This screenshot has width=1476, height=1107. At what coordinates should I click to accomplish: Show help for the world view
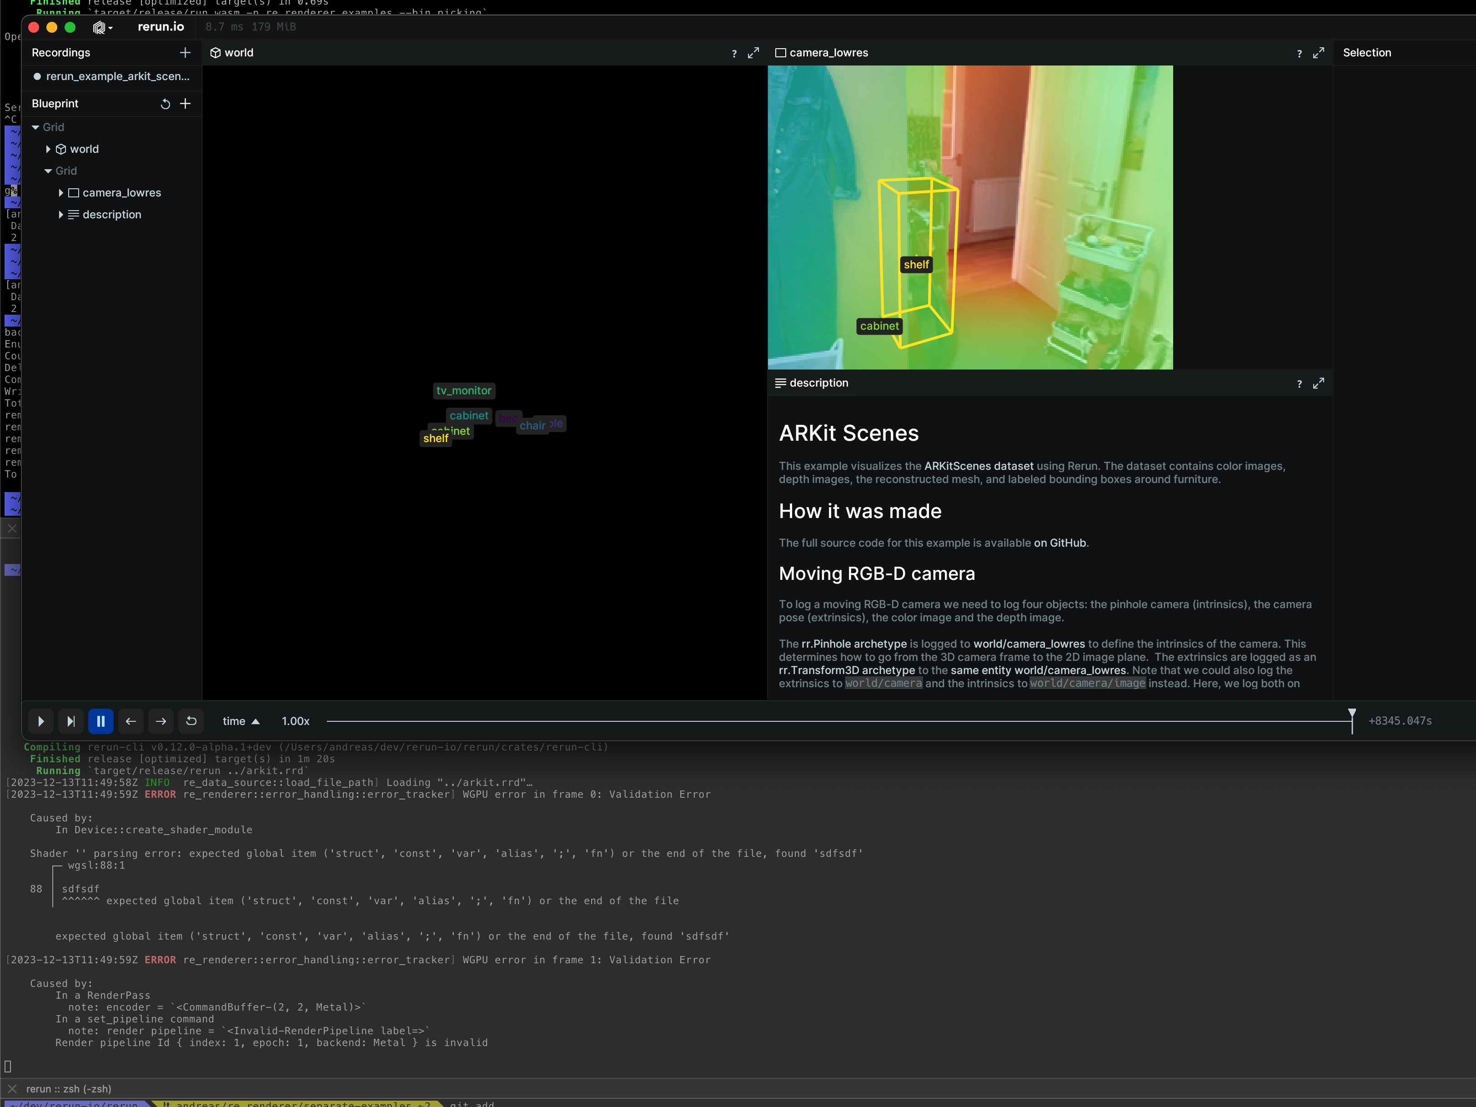pyautogui.click(x=734, y=53)
